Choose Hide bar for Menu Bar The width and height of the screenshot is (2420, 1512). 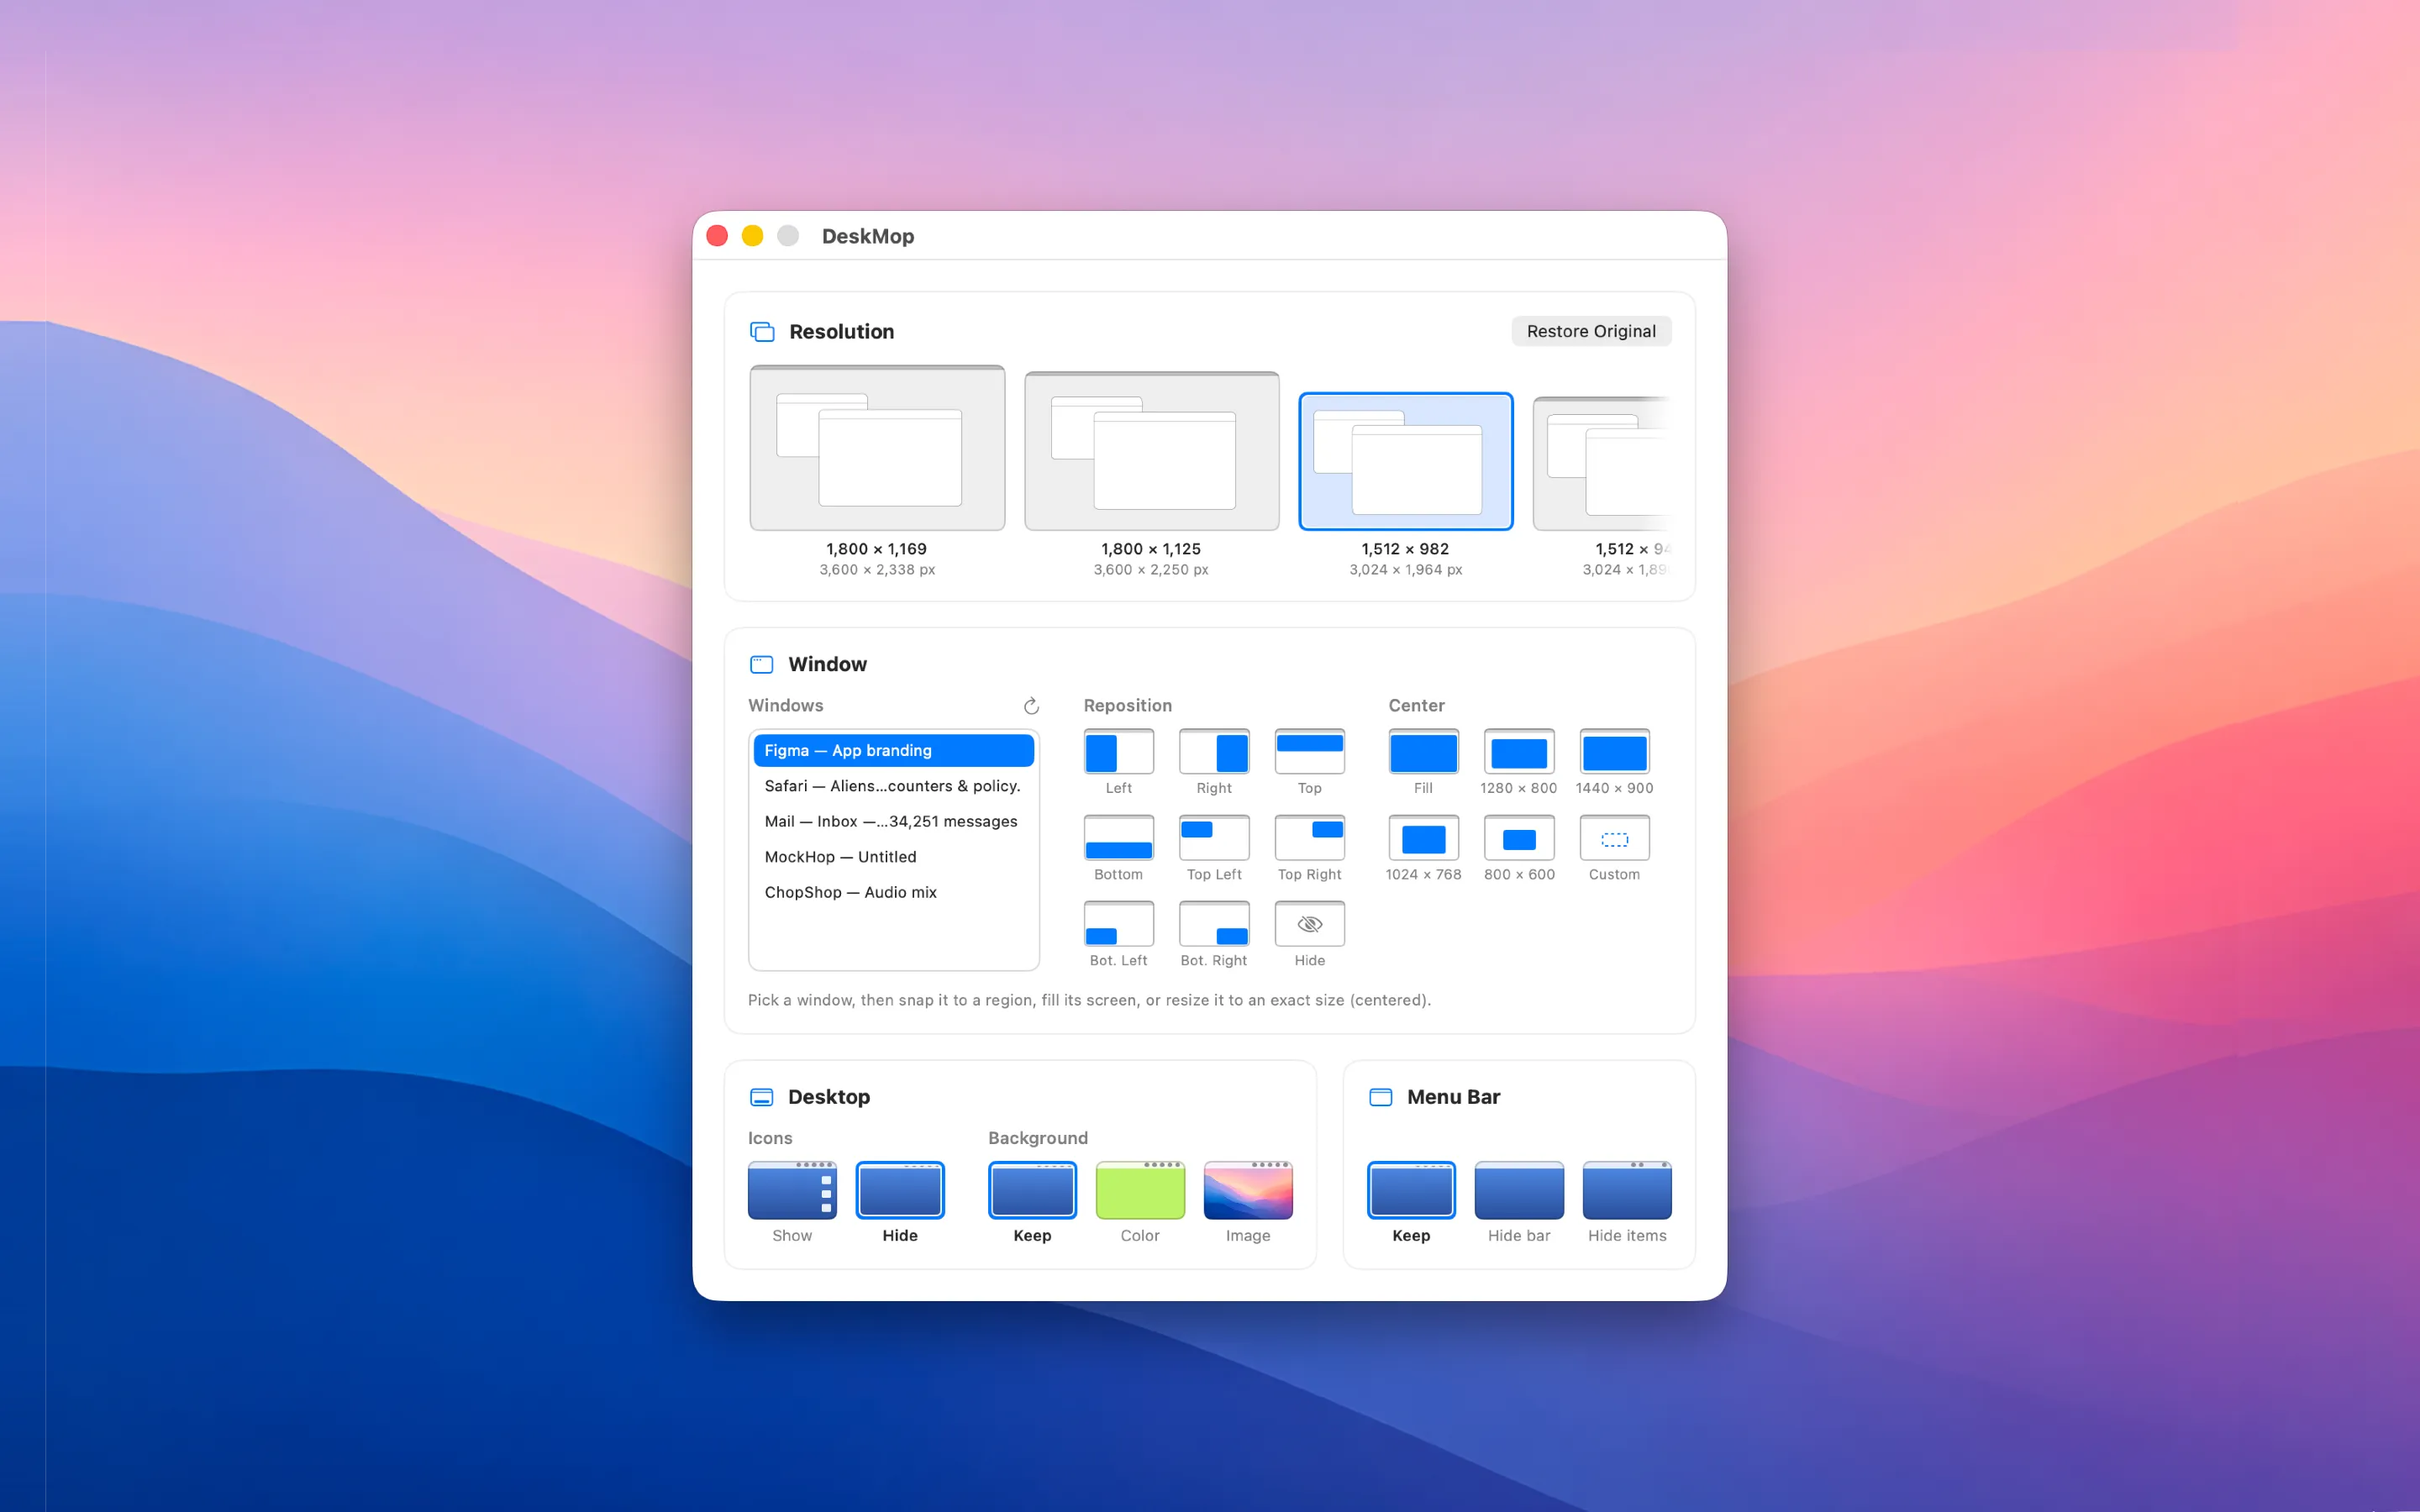coord(1519,1190)
